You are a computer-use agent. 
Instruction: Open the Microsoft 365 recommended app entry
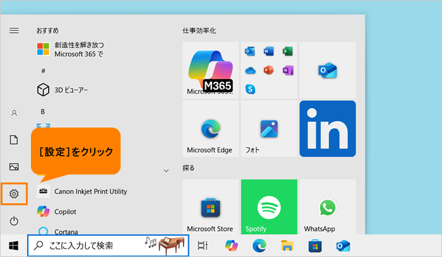point(71,49)
